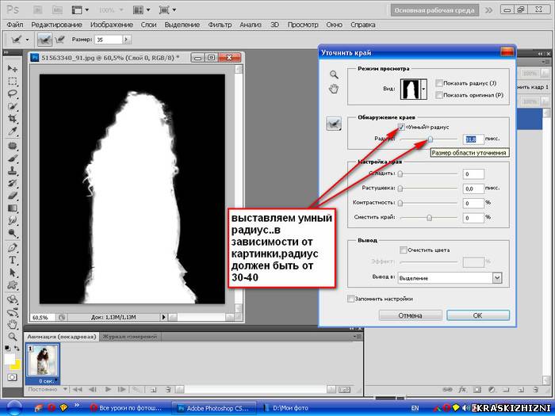
Task: Click Hand icon in Уточнить край dialog
Action: [x=334, y=89]
